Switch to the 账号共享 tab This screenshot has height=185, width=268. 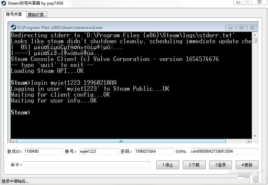[x=15, y=15]
